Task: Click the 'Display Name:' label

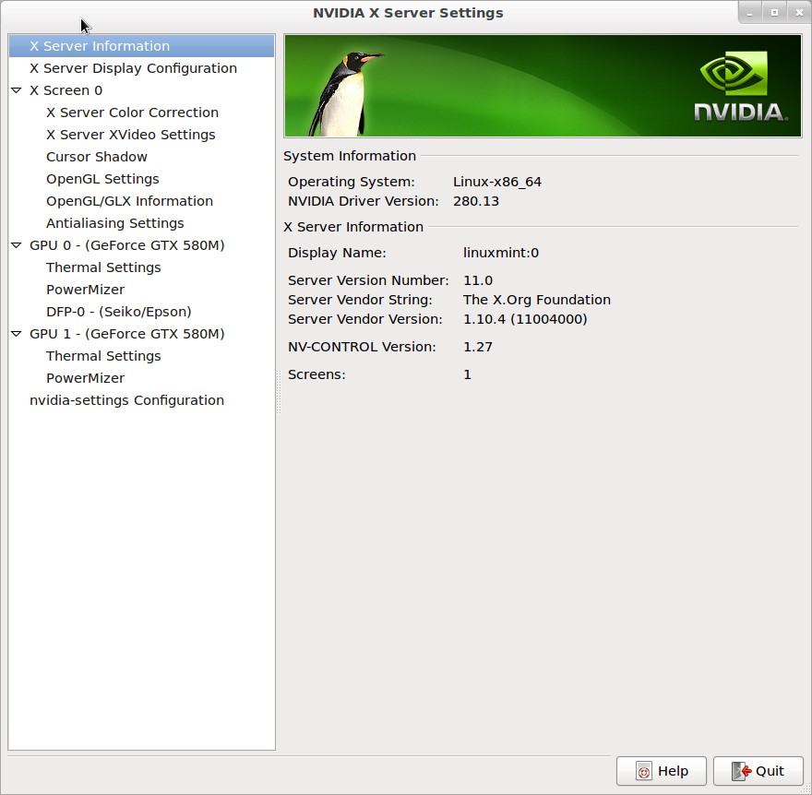Action: pyautogui.click(x=337, y=253)
